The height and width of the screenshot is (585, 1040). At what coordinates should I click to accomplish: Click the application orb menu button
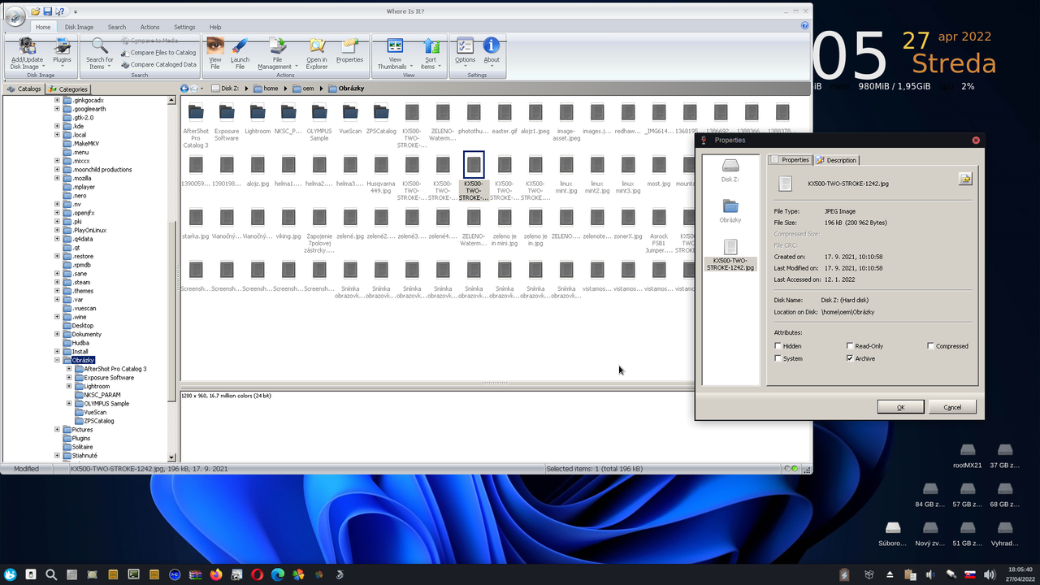coord(15,16)
